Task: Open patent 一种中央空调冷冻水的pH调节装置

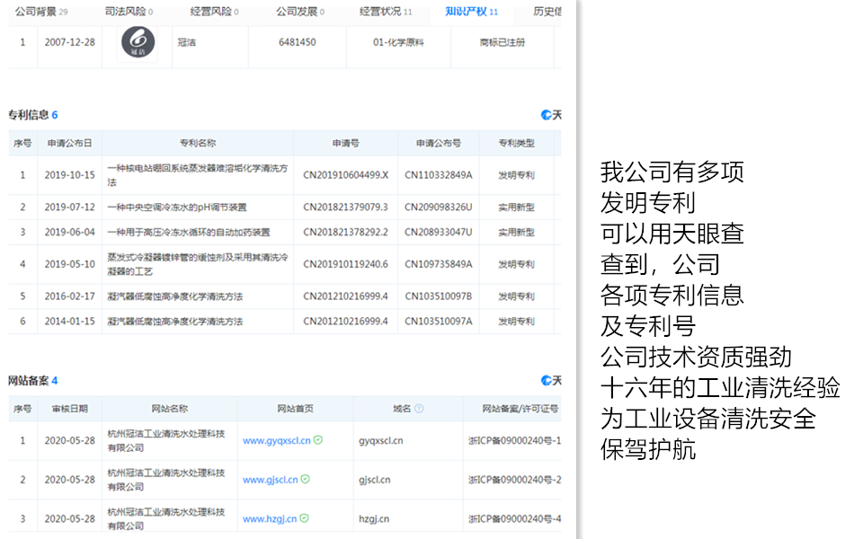Action: click(x=176, y=208)
